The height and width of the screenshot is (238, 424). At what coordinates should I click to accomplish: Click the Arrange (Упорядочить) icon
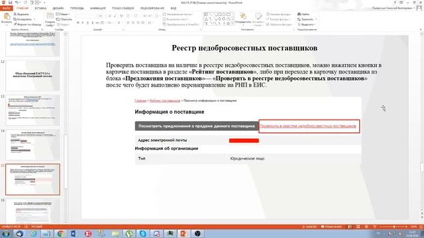coord(243,16)
